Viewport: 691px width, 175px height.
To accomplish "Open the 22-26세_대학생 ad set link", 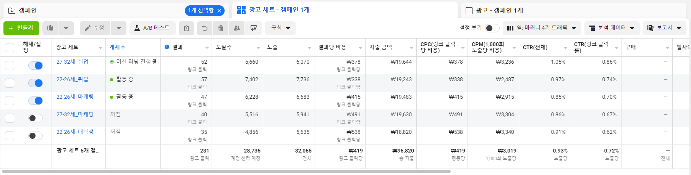I will [x=75, y=132].
